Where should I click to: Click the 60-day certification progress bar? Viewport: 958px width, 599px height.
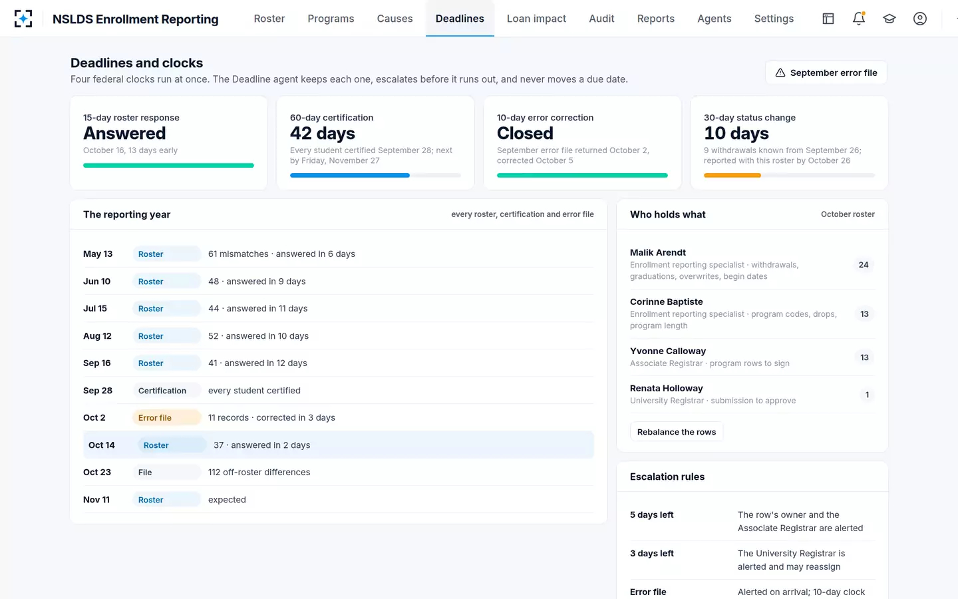pyautogui.click(x=375, y=175)
